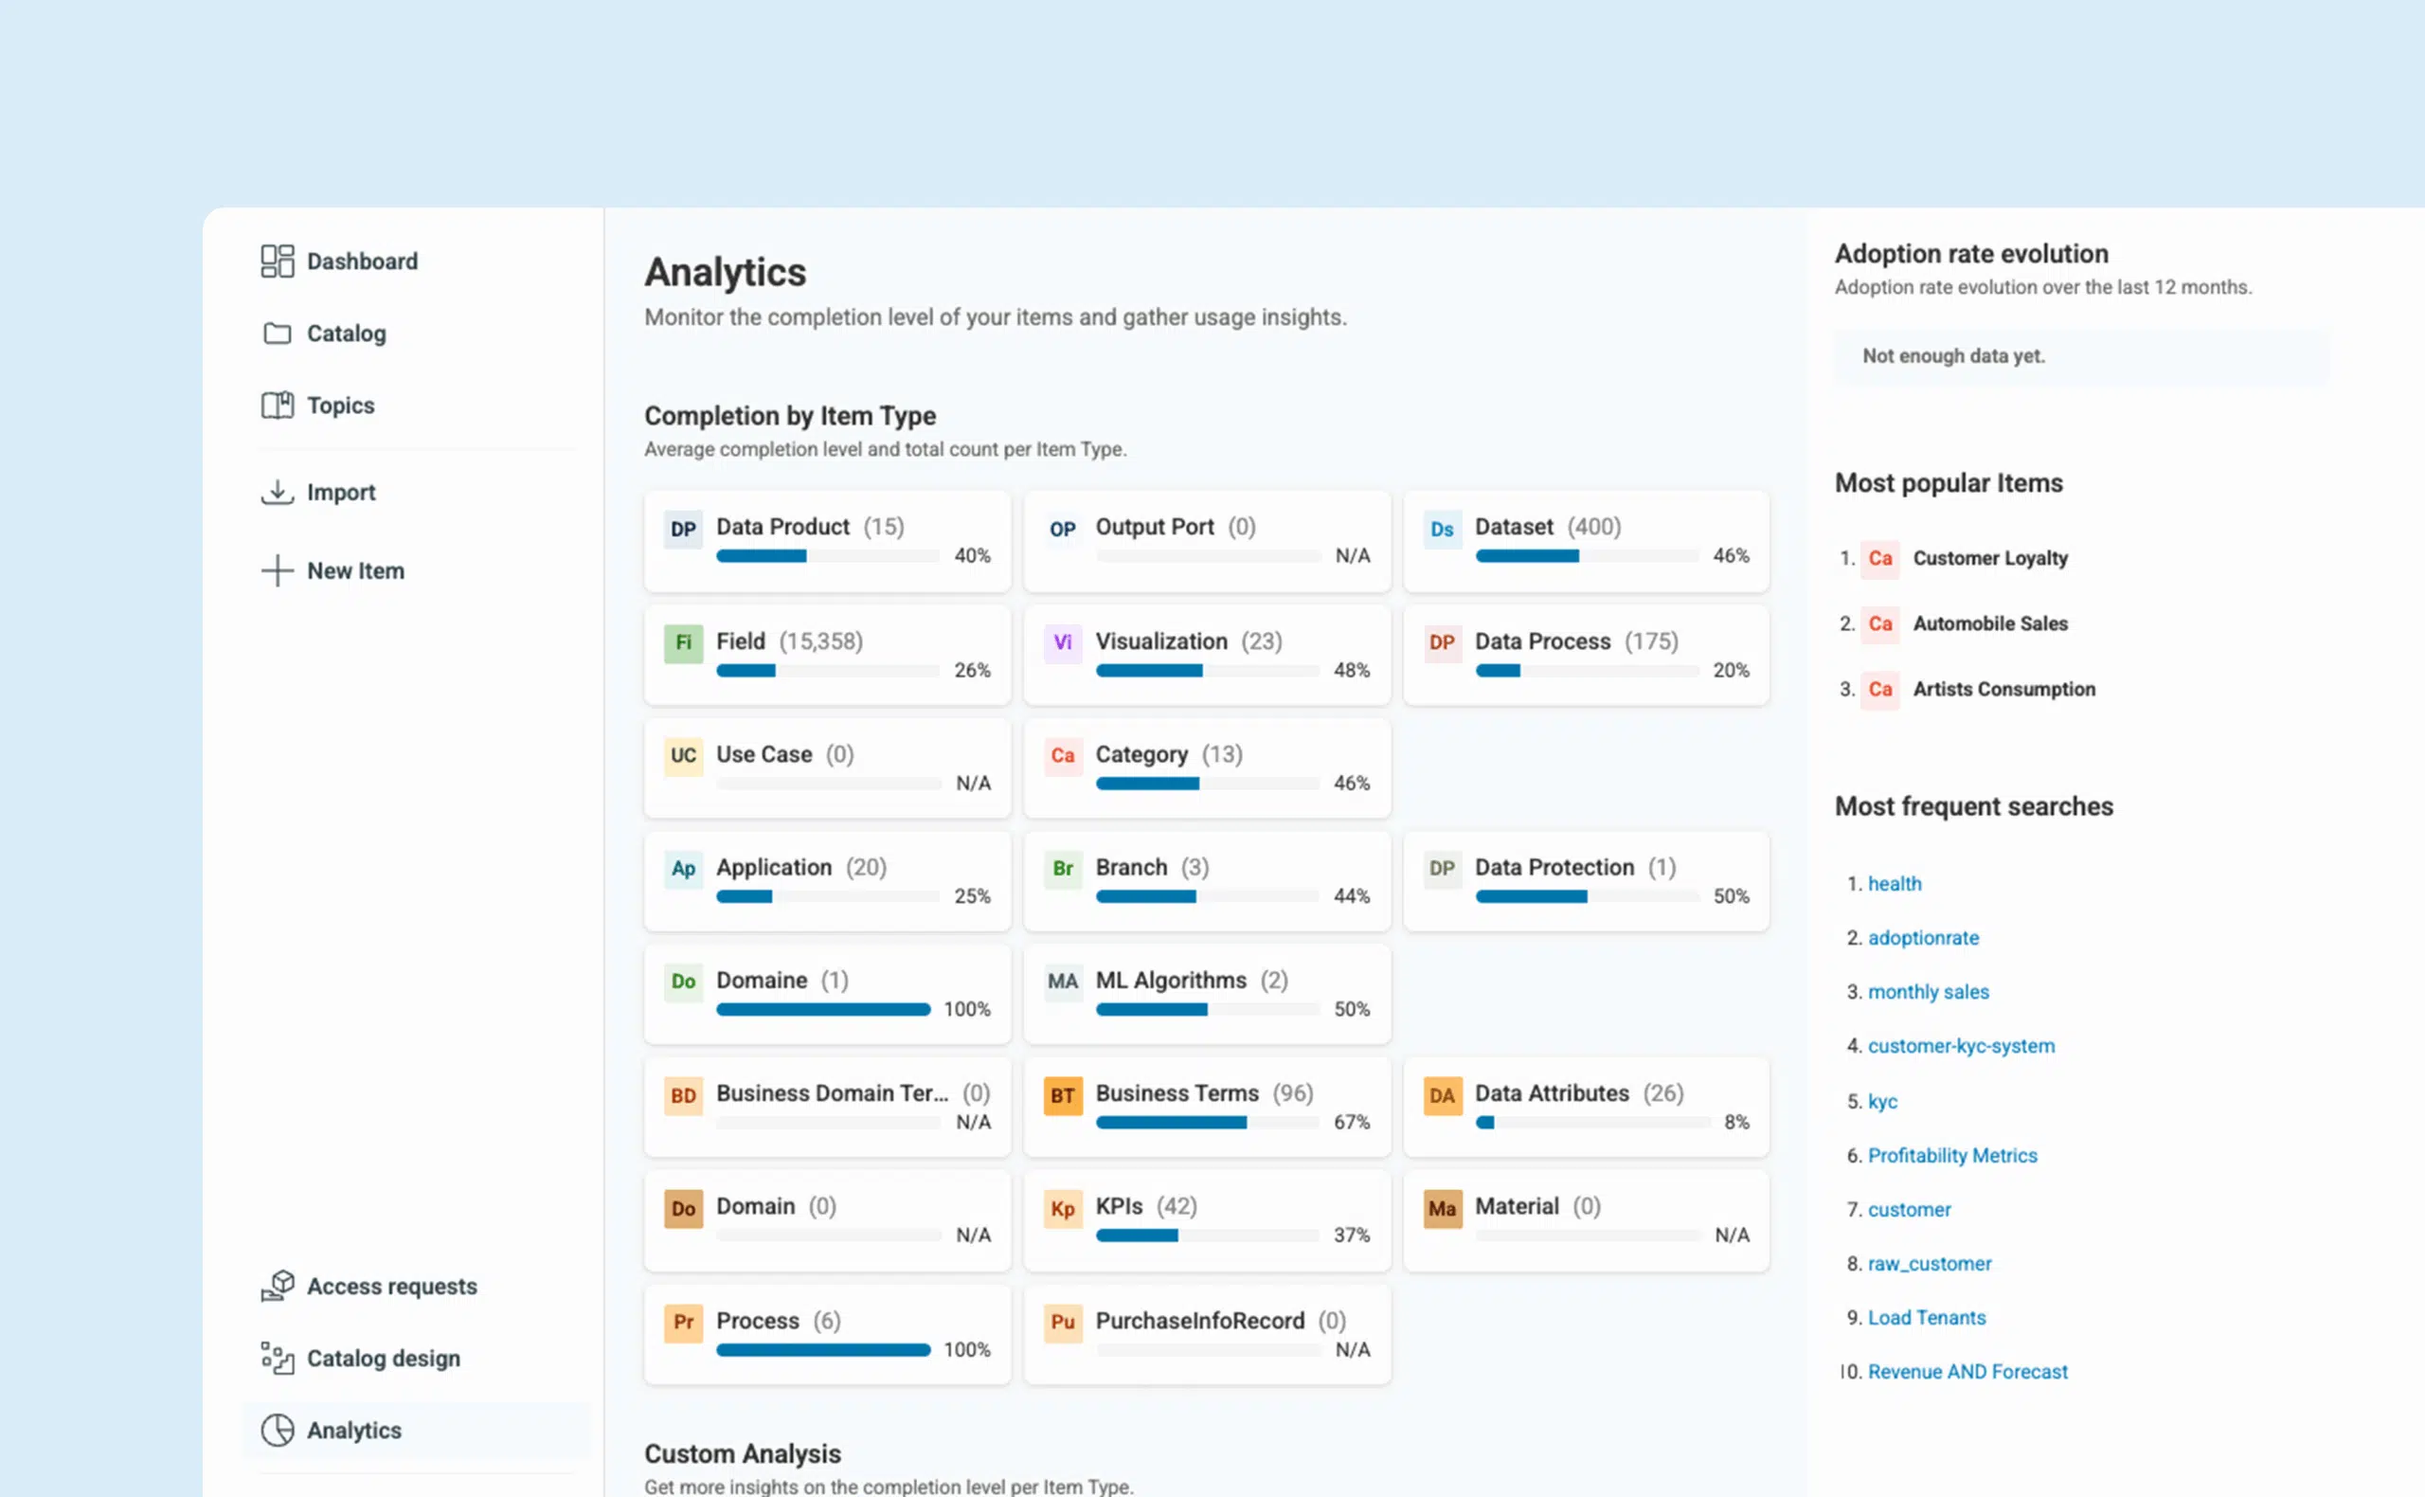Click the Customer Loyalty Ca badge
Viewport: 2425px width, 1497px height.
1880,558
